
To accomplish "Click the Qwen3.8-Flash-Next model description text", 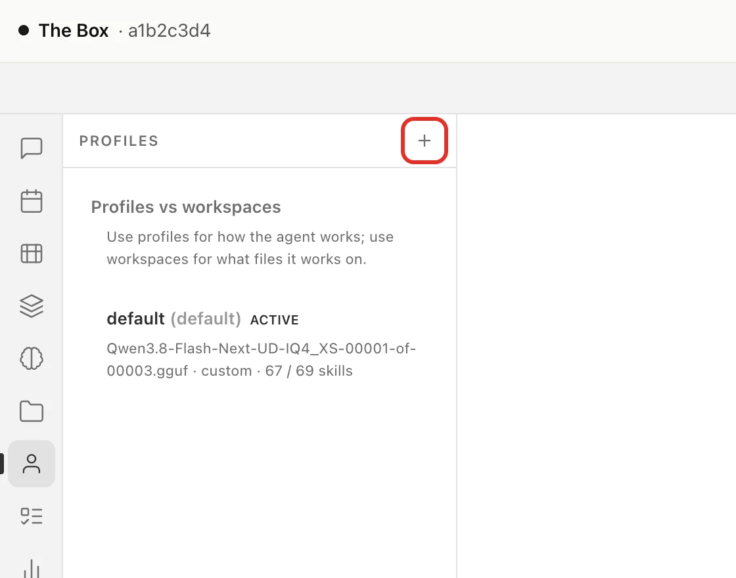I will 261,360.
